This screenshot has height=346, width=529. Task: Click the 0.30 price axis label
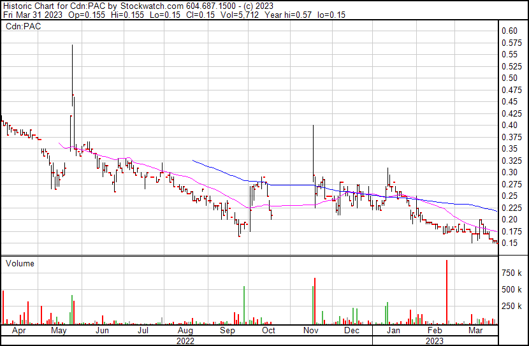point(509,172)
